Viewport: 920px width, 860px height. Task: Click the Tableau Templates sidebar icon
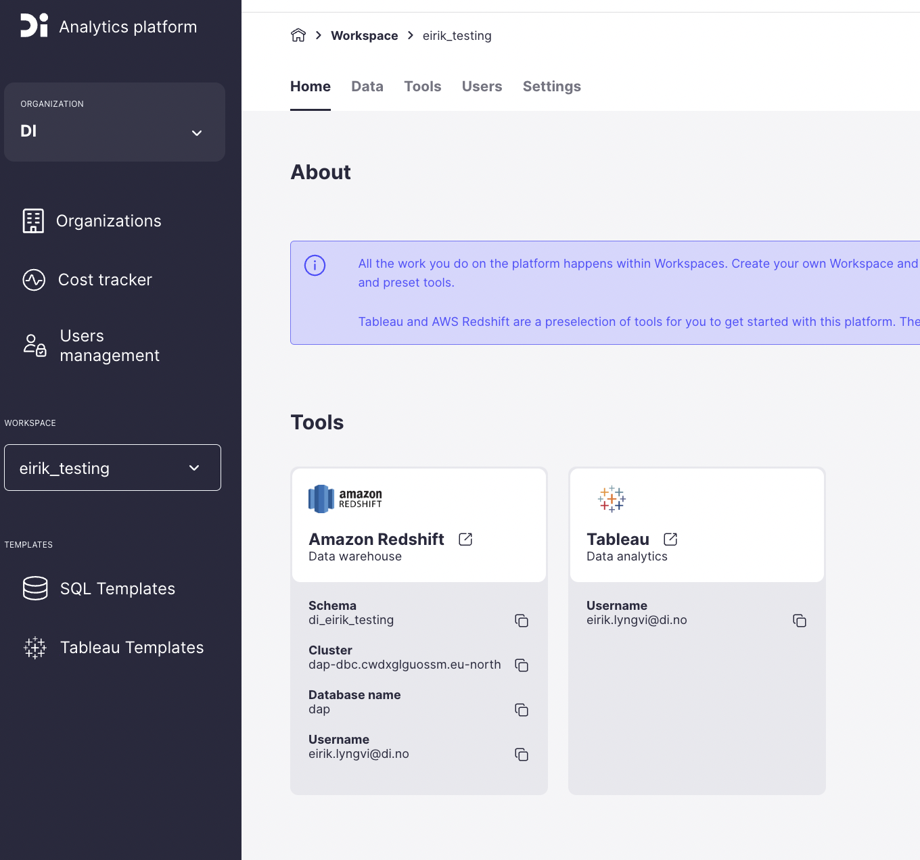click(x=35, y=648)
